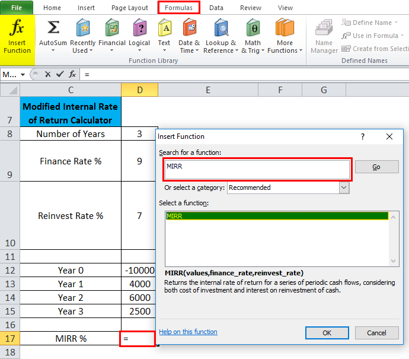409x359 pixels.
Task: Switch to the Page Layout tab
Action: point(130,8)
